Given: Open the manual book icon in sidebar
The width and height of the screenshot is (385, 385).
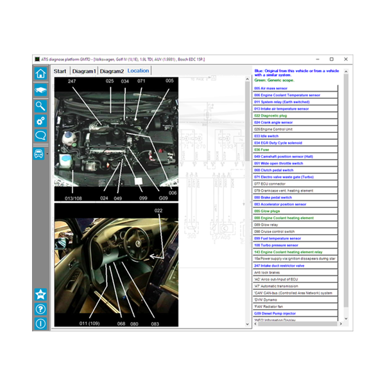Looking at the screenshot, I should pyautogui.click(x=40, y=90).
